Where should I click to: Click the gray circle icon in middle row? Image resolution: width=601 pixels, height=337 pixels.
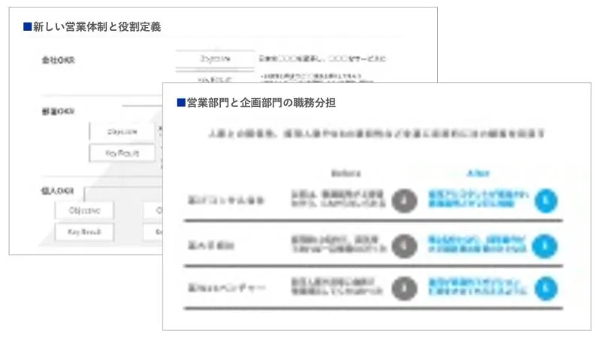coord(404,246)
